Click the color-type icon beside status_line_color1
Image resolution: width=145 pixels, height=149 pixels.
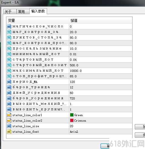tap(9, 115)
